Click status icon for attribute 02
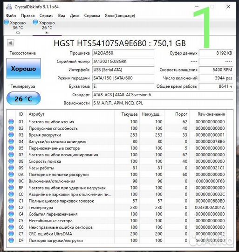The width and height of the screenshot is (239, 252). 11,128
